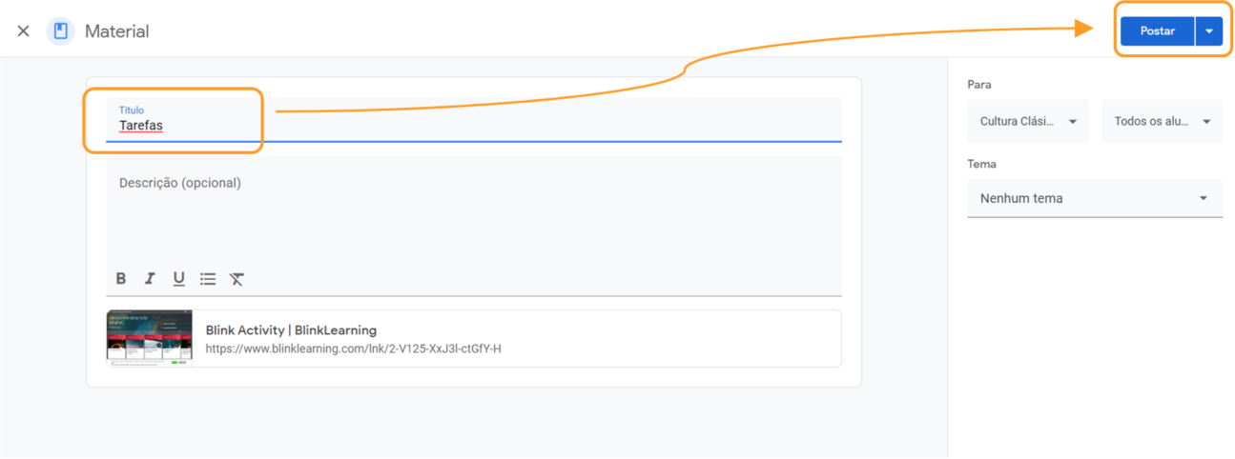Click the Título field containing Tarefas

pyautogui.click(x=381, y=126)
